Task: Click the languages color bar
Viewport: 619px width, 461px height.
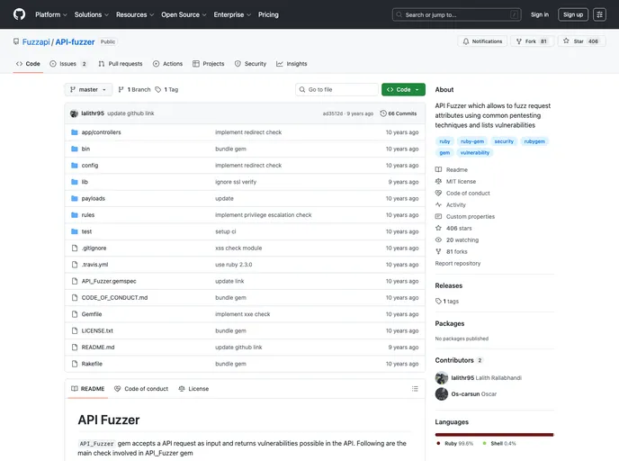Action: [494, 435]
